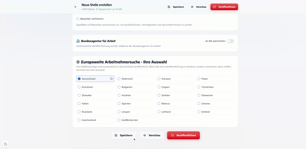This screenshot has height=149, width=306.
Task: Deselect the Deutschland country option
Action: 95,79
